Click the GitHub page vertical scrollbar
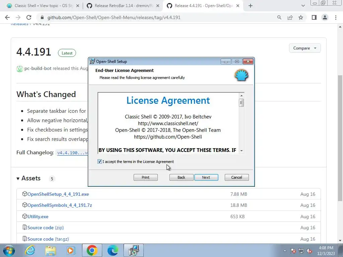The height and width of the screenshot is (257, 343). click(340, 138)
